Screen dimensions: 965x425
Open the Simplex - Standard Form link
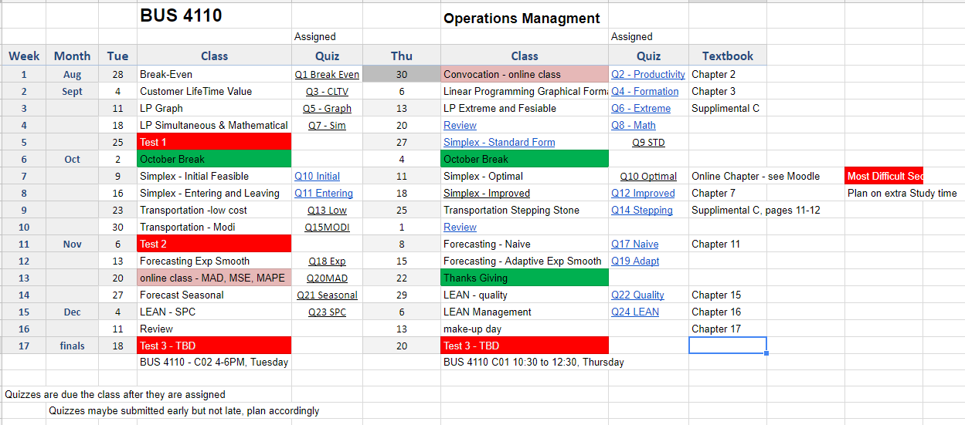point(498,143)
